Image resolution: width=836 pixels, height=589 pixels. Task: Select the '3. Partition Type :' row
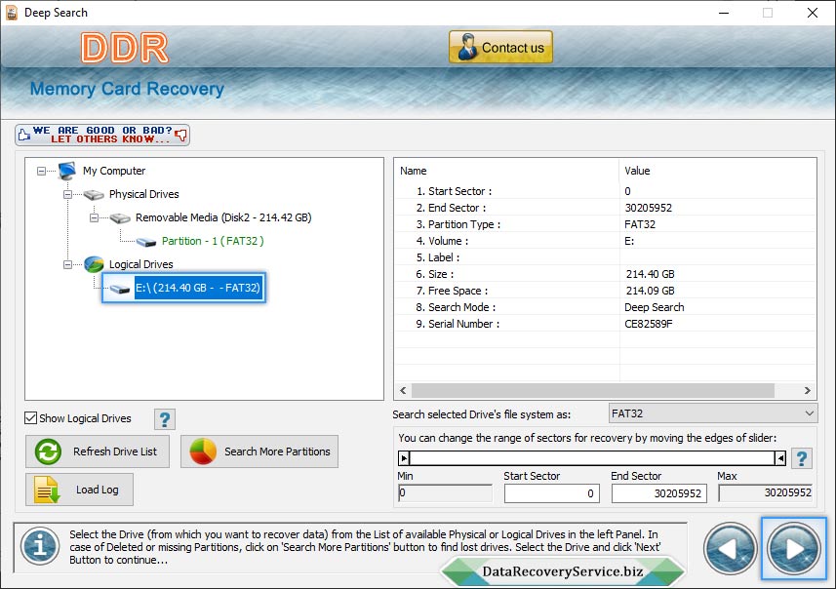tap(606, 224)
